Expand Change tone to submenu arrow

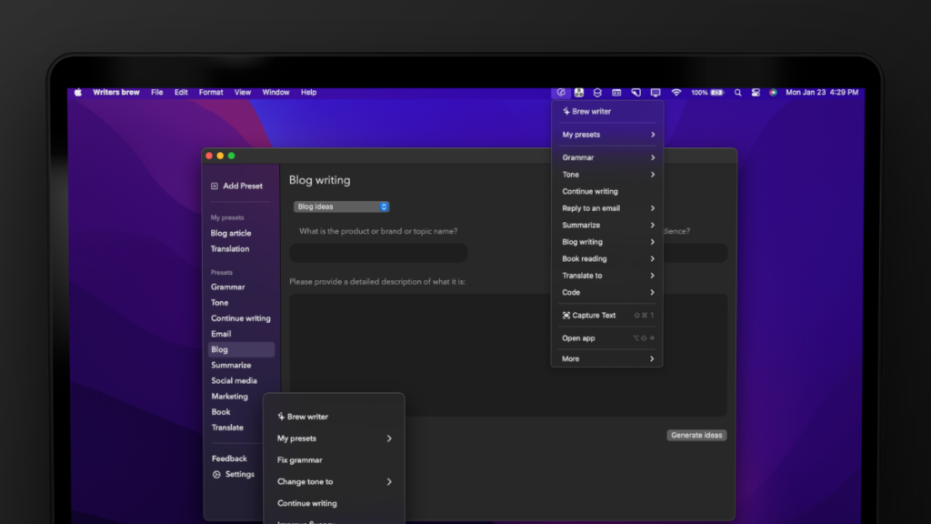(389, 482)
